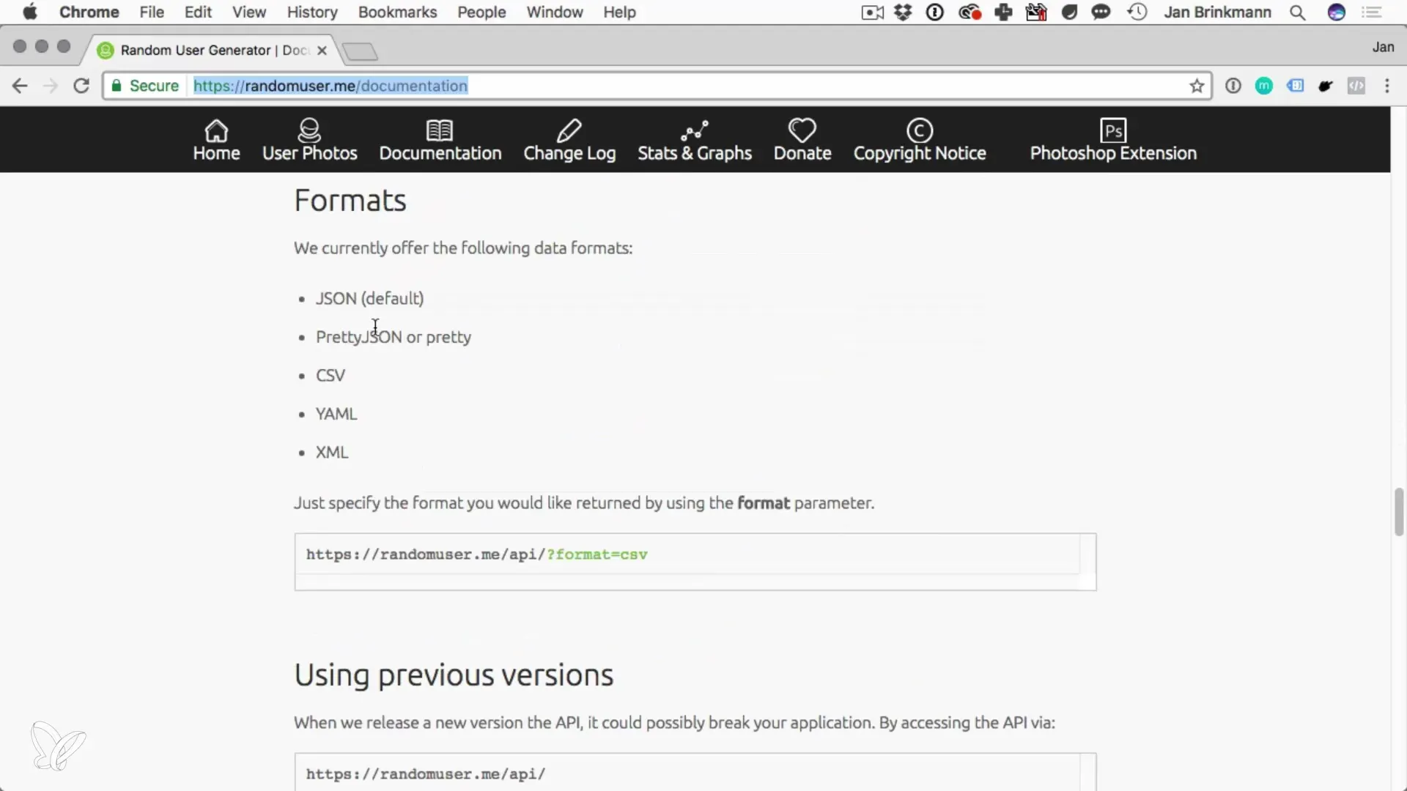Open Chrome's three-dot menu
The height and width of the screenshot is (791, 1407).
1387,86
